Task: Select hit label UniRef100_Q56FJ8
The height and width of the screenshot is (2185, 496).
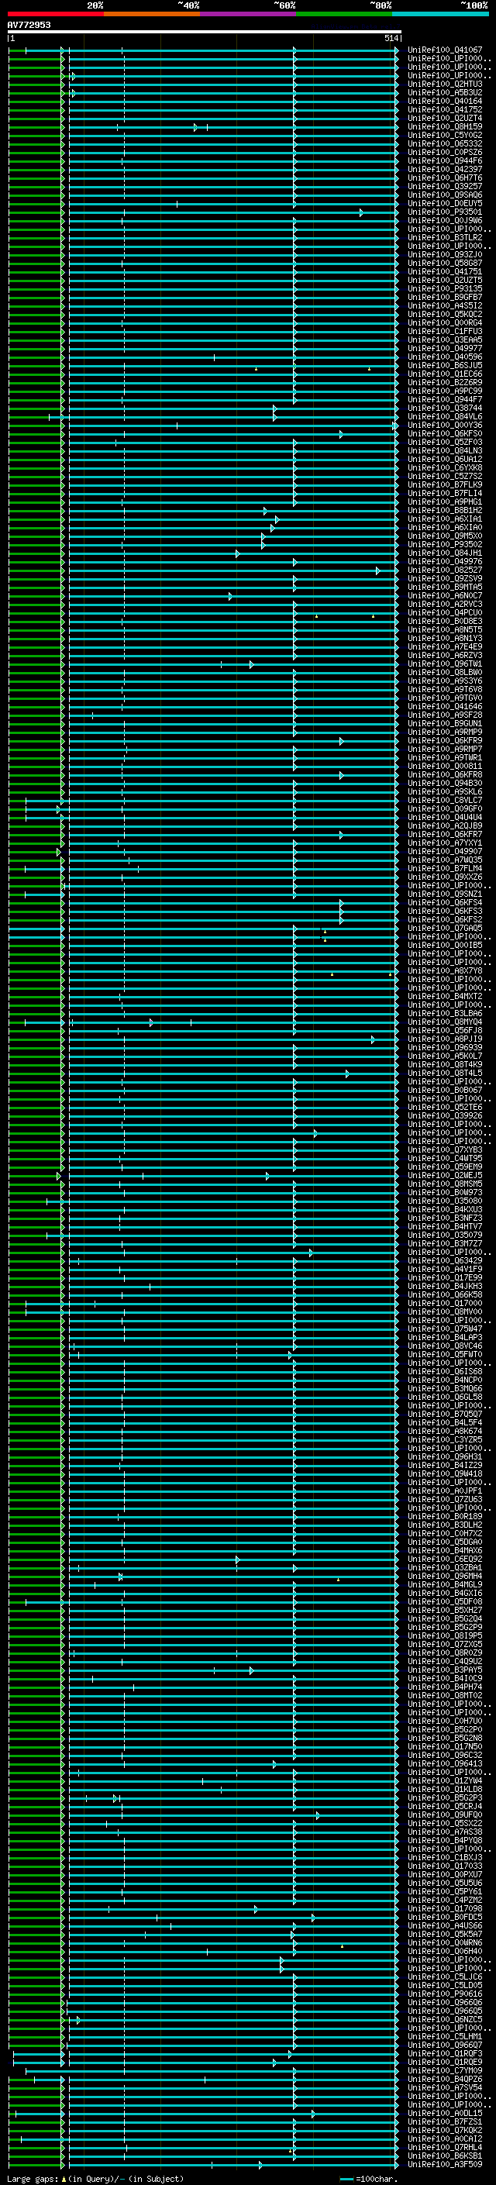Action: (x=445, y=1030)
